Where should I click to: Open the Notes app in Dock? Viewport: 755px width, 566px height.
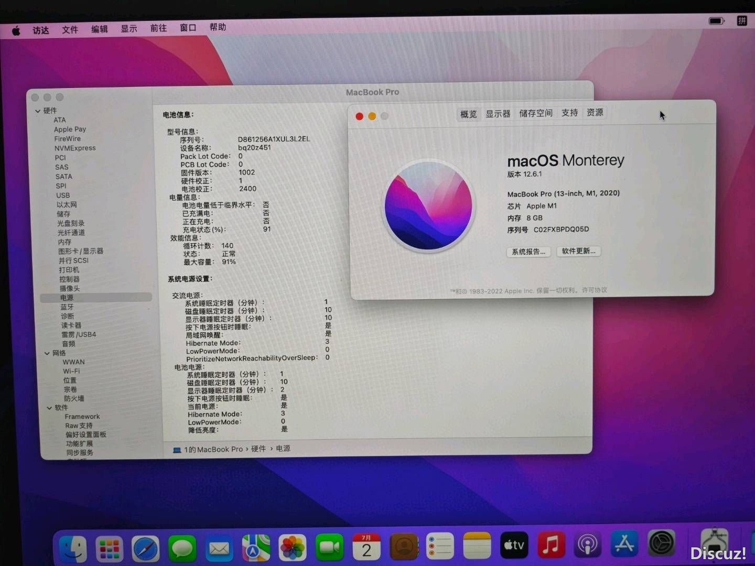click(477, 546)
